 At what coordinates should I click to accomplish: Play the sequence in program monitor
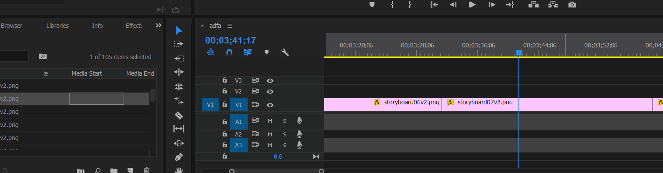click(x=472, y=5)
